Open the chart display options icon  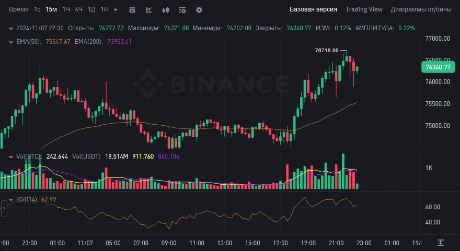(x=182, y=10)
